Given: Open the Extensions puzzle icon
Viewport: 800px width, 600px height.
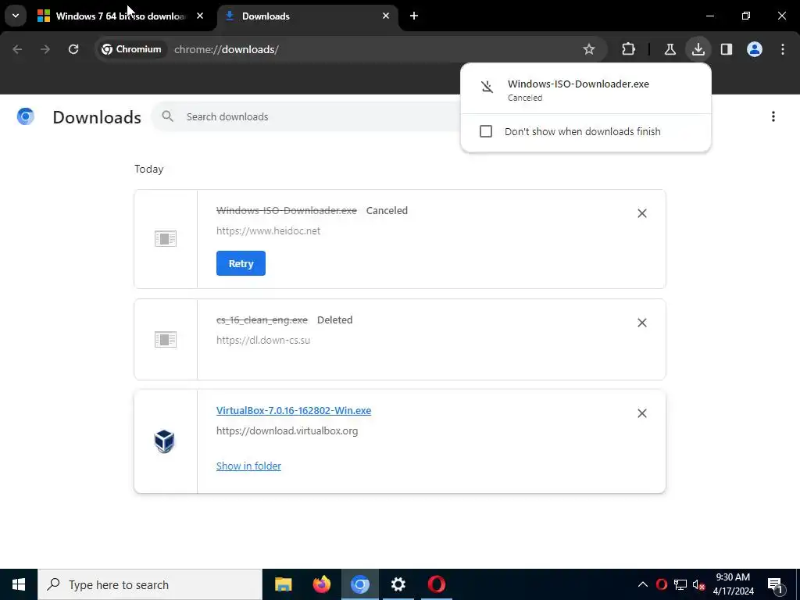Looking at the screenshot, I should click(629, 49).
